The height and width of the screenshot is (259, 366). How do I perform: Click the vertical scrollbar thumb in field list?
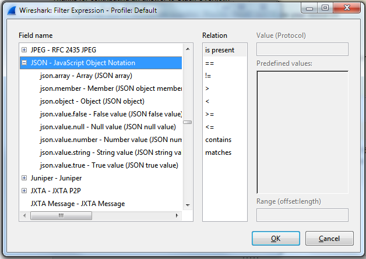coord(188,122)
